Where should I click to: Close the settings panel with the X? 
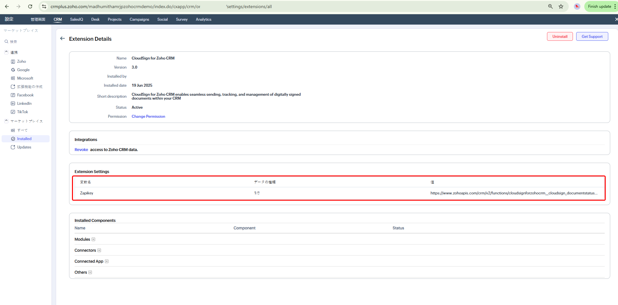click(616, 19)
